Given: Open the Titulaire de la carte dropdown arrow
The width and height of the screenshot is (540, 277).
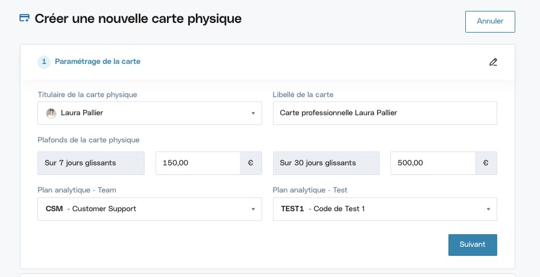Looking at the screenshot, I should pos(253,113).
